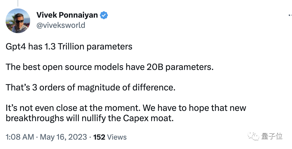Click the 1:08 AM timestamp
The height and width of the screenshot is (149, 292).
pyautogui.click(x=19, y=137)
